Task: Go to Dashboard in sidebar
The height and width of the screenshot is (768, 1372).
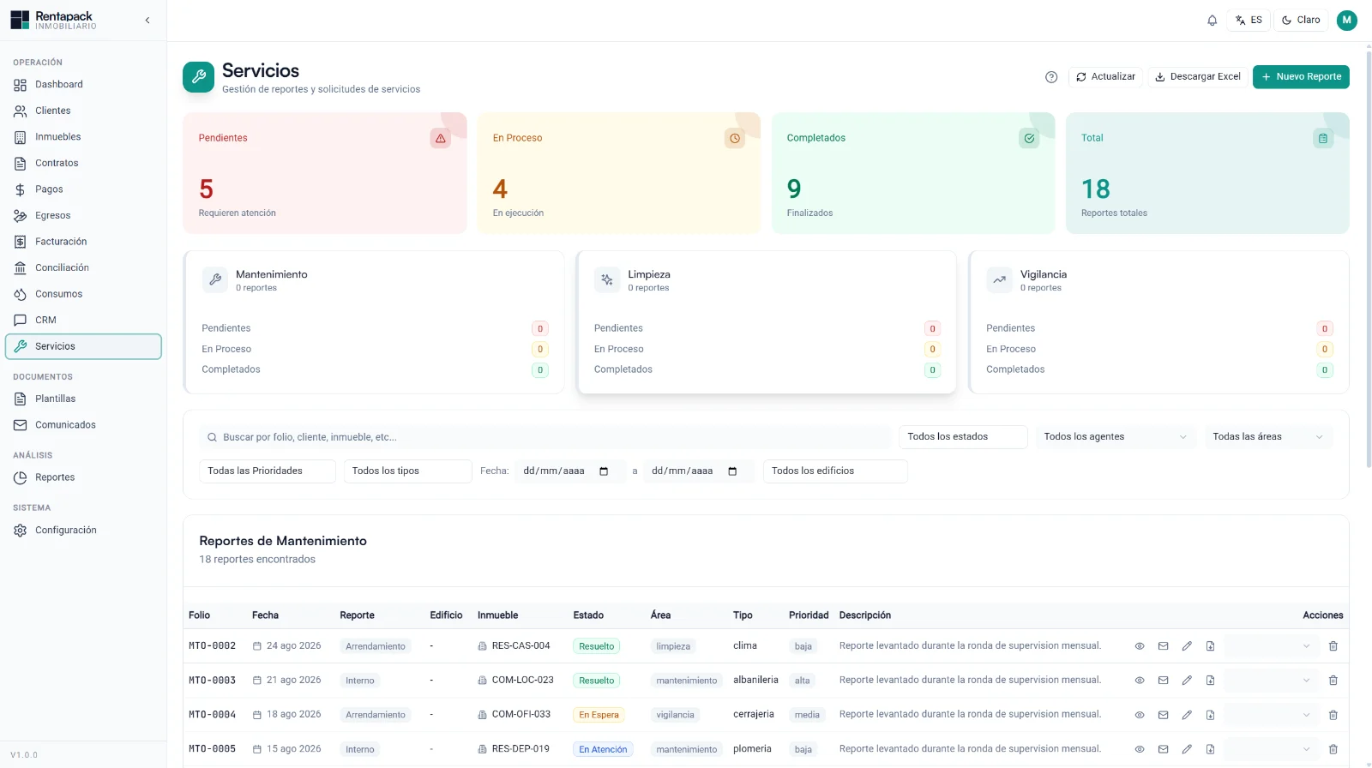Action: [83, 85]
